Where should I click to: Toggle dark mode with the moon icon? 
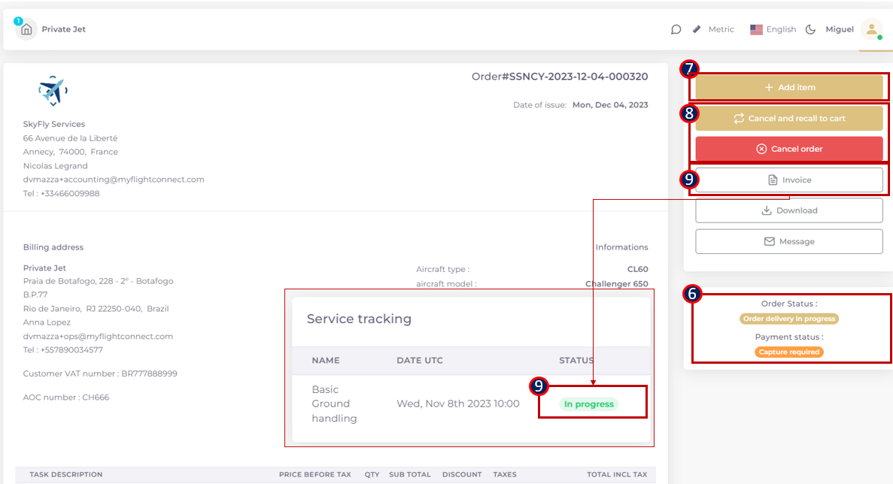810,30
